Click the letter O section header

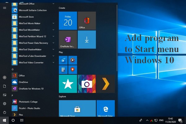click(13, 69)
